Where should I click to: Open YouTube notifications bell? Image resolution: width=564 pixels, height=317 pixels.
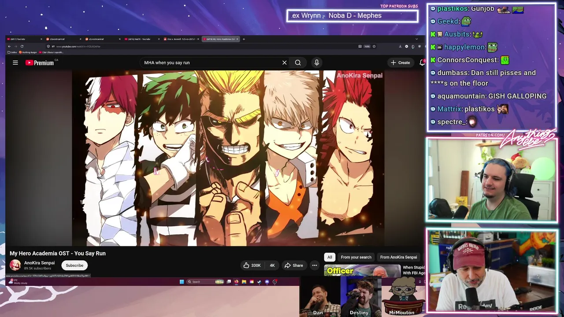(422, 63)
